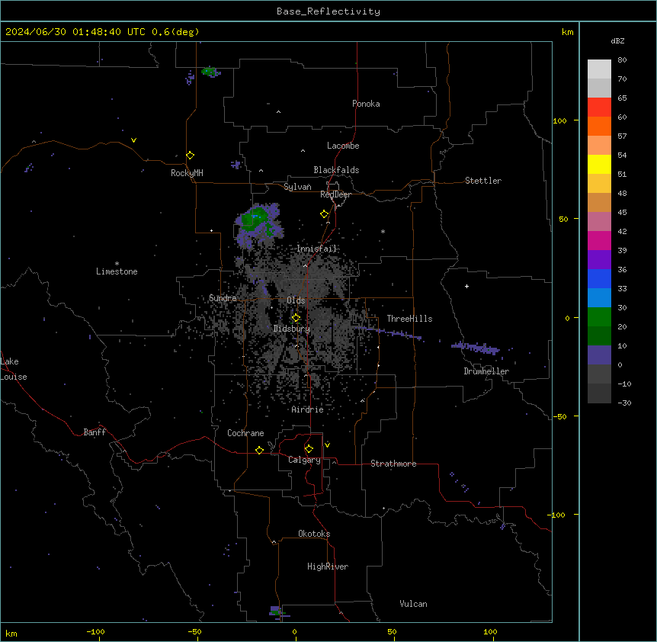Click the yellow diamond marker above RockyMH
Image resolution: width=657 pixels, height=642 pixels.
(191, 156)
